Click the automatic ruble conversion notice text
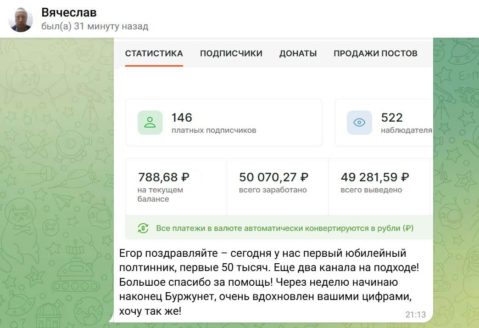 point(284,228)
